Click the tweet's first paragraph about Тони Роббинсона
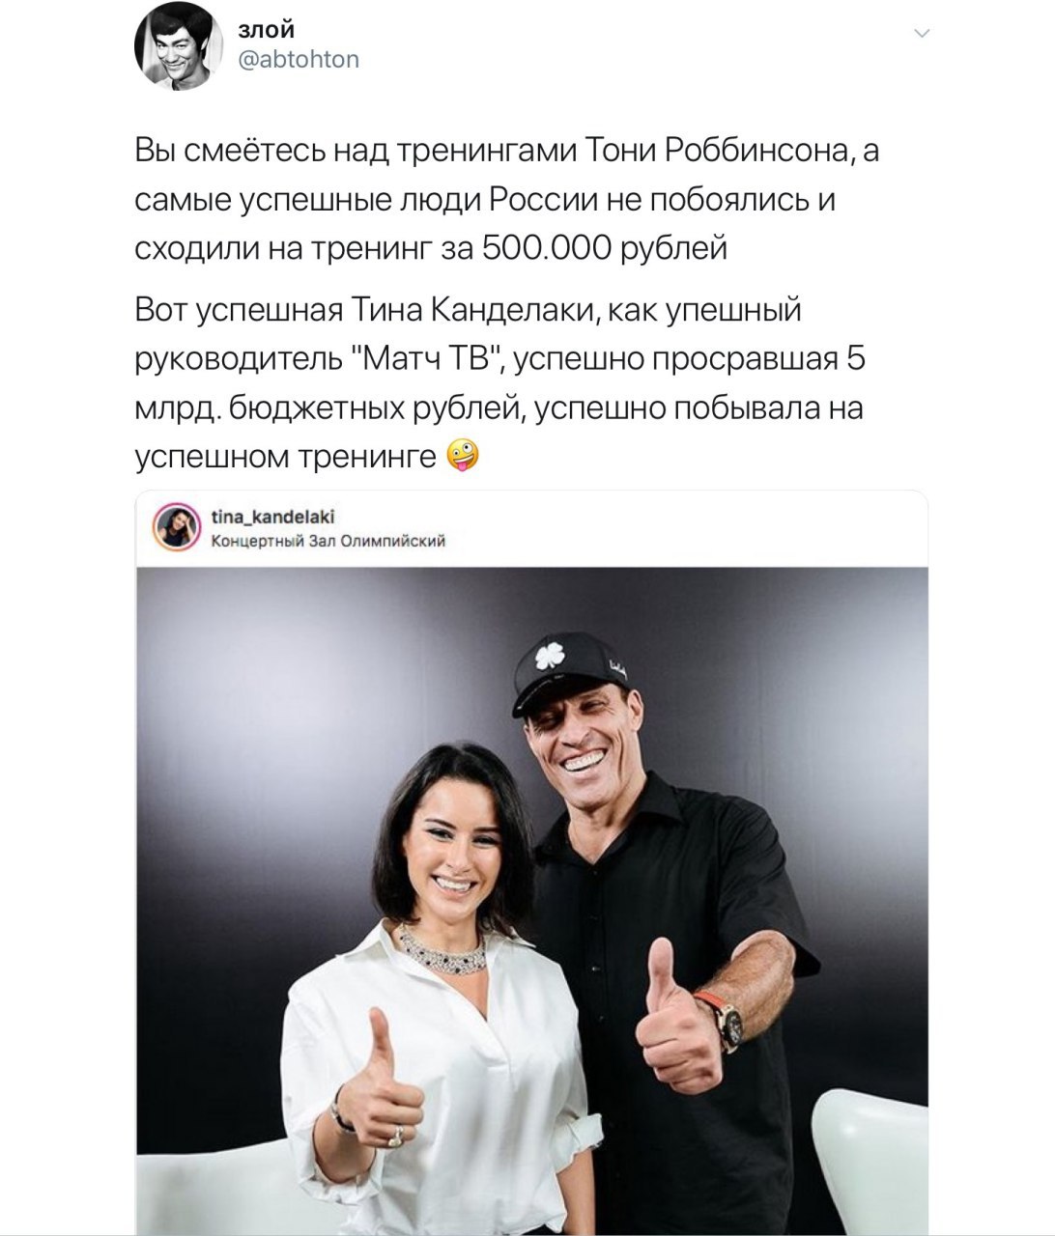This screenshot has width=1055, height=1236. pos(505,201)
